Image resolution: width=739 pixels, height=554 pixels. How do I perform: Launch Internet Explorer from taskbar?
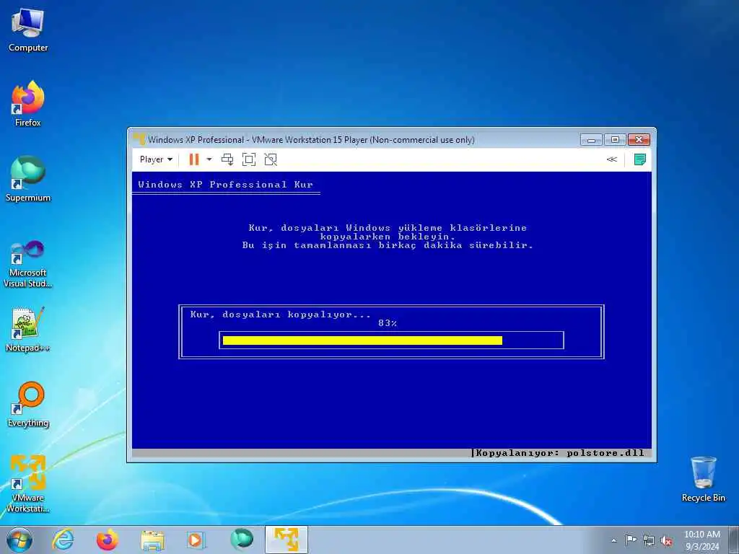pyautogui.click(x=63, y=540)
